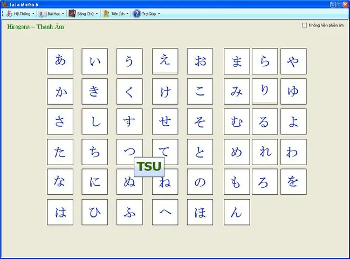Expand the Tiện Ích dropdown arrow
The image size is (350, 259).
[x=127, y=14]
